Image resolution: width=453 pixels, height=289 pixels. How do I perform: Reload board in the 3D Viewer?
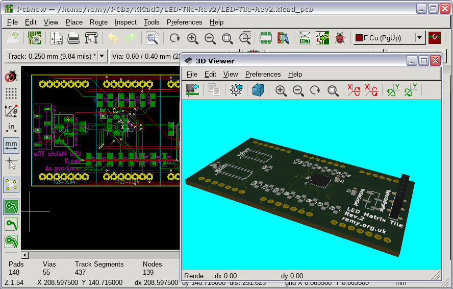192,90
